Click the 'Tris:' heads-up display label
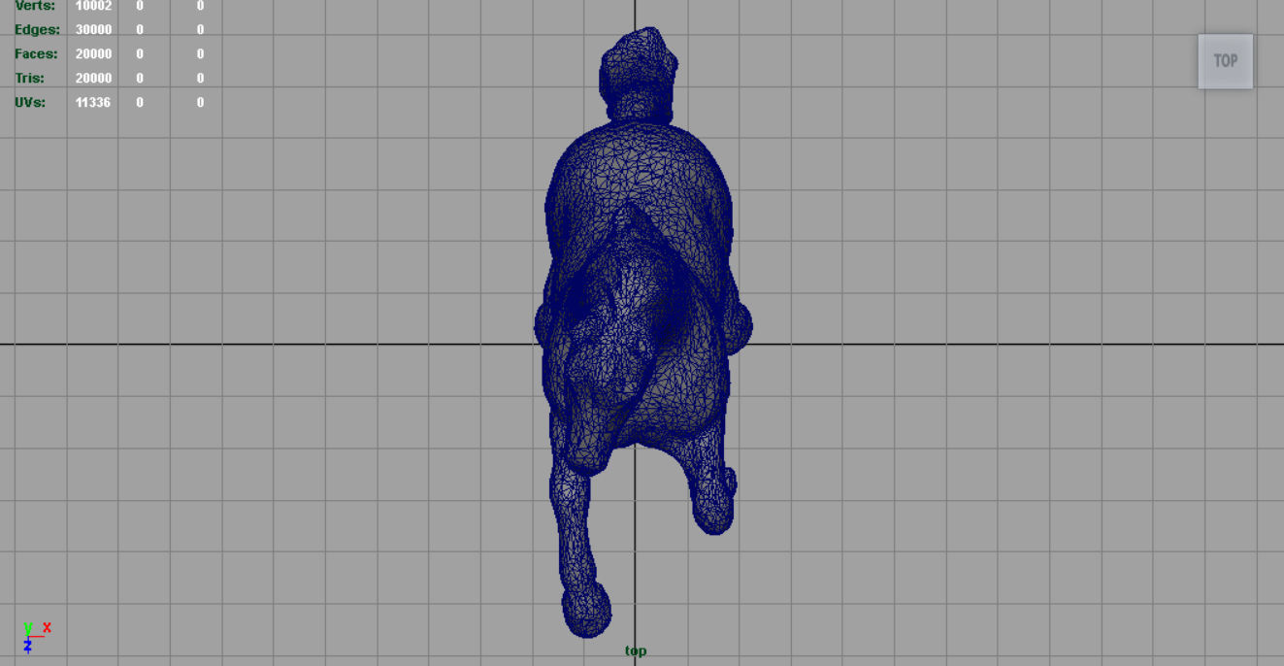 pos(29,79)
